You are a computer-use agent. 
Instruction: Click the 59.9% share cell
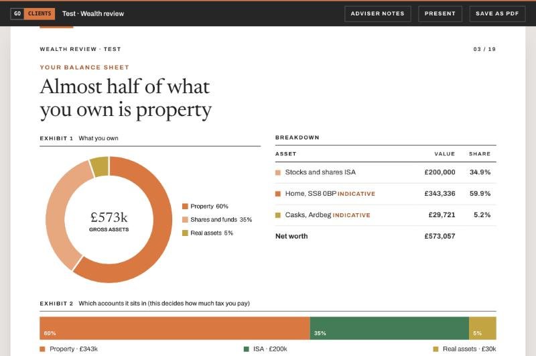pyautogui.click(x=480, y=194)
